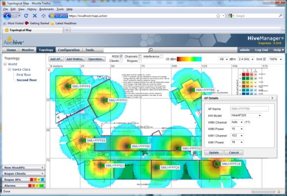
Task: Stop loading with the X icon
Action: [x=35, y=16]
